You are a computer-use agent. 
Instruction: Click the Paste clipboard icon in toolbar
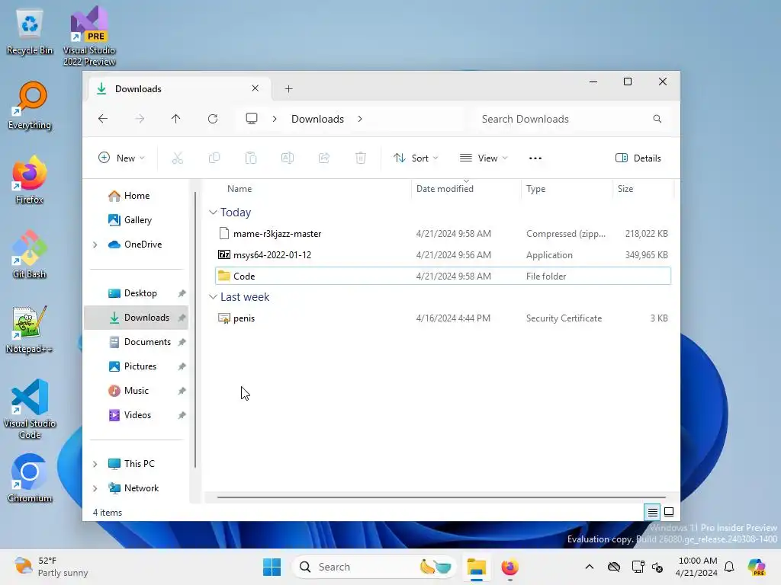[x=250, y=158]
